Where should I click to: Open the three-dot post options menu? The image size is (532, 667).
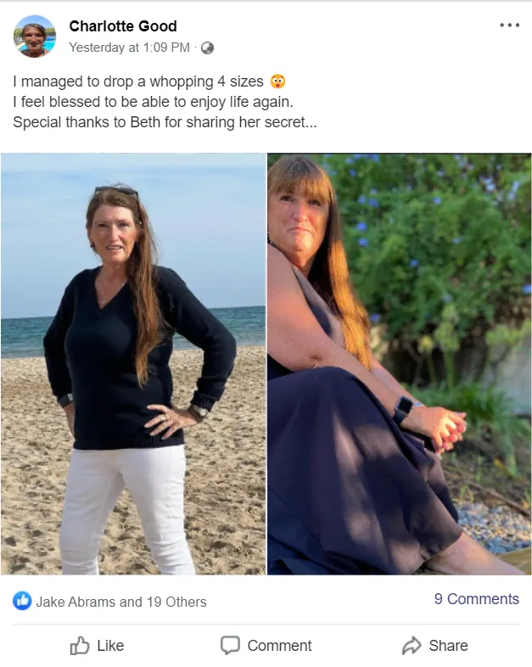509,25
